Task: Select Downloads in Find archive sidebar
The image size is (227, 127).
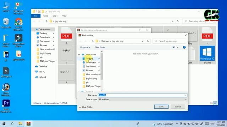Action: pyautogui.click(x=91, y=62)
